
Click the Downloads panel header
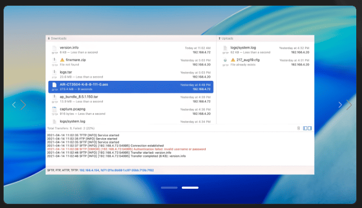131,39
